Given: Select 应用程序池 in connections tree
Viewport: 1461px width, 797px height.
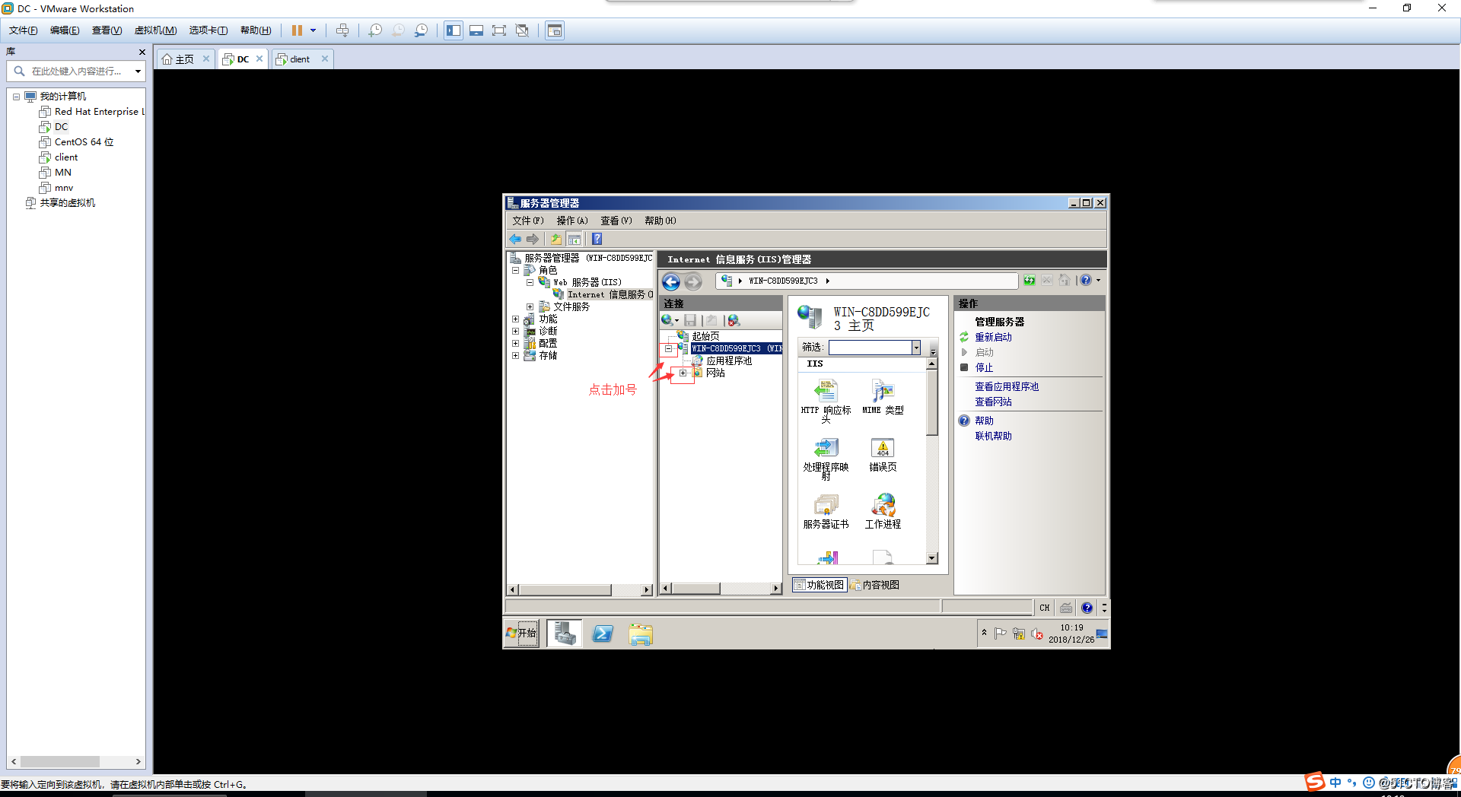Looking at the screenshot, I should [x=729, y=361].
